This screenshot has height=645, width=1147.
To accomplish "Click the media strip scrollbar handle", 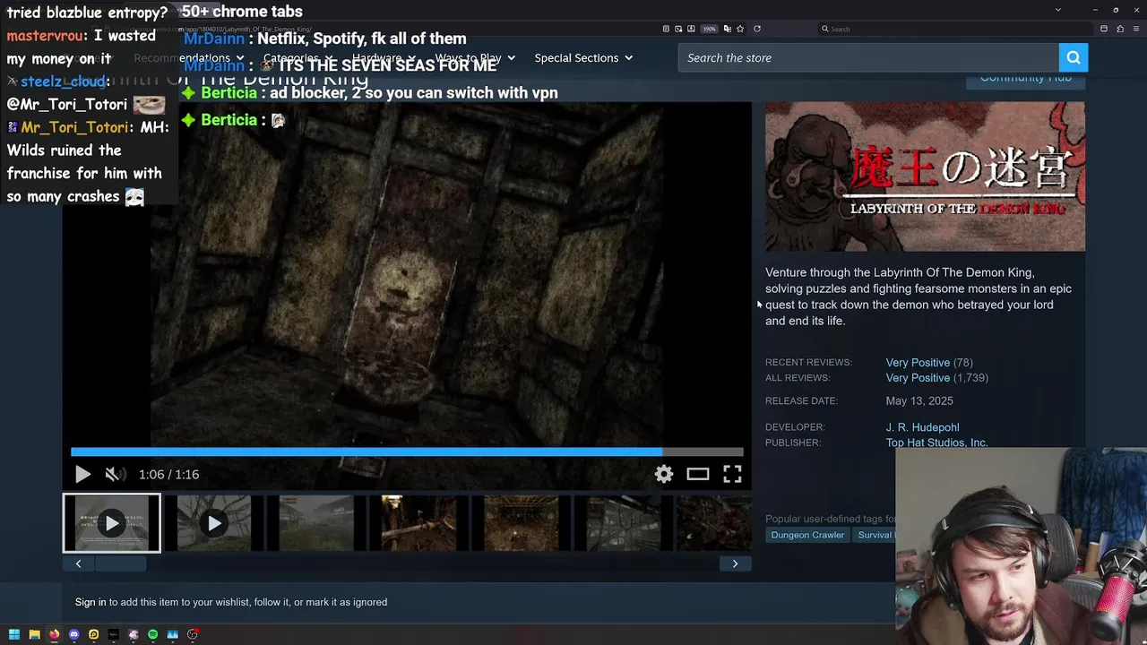I will click(x=120, y=563).
